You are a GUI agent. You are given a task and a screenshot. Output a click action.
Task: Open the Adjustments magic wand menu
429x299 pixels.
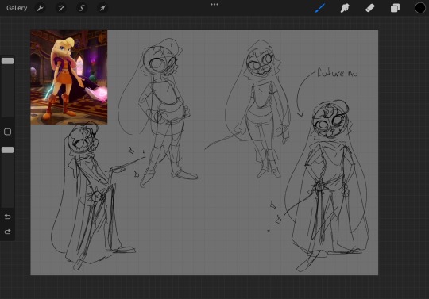point(60,8)
